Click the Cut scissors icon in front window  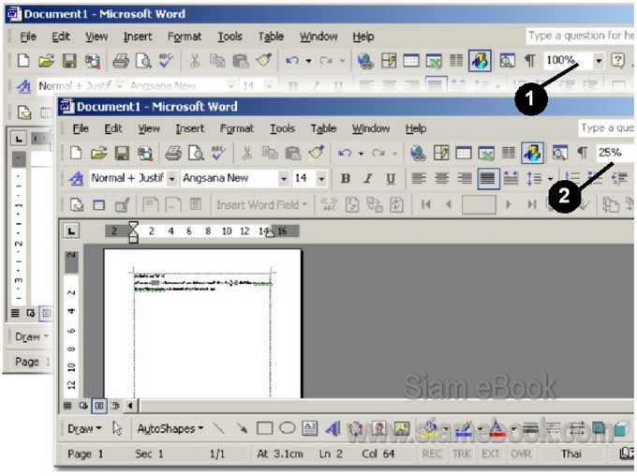click(x=246, y=154)
